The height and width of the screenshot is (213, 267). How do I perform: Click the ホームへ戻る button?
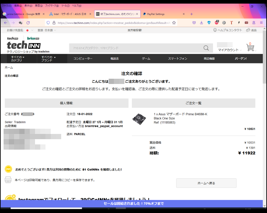206,183
